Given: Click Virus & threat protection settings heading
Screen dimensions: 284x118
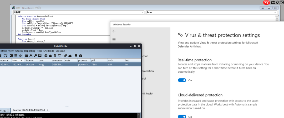Looking at the screenshot, I should click(222, 35).
